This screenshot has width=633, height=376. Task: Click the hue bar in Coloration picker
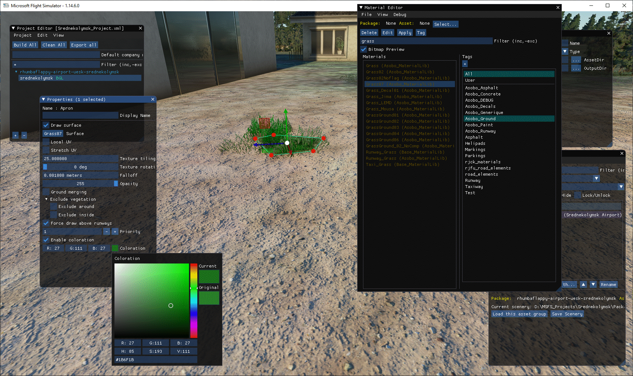coord(194,301)
